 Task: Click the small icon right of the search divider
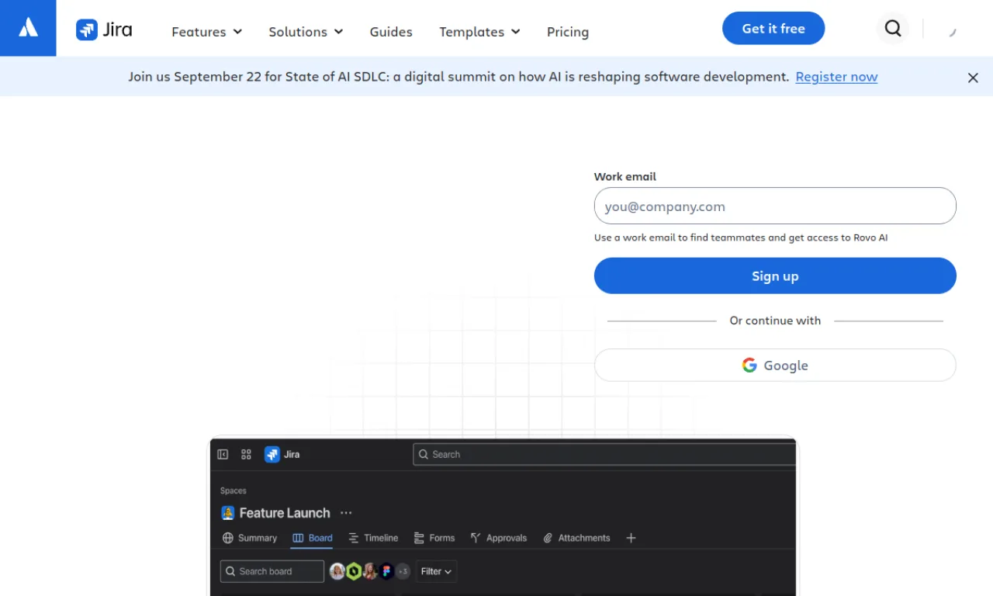click(x=953, y=32)
